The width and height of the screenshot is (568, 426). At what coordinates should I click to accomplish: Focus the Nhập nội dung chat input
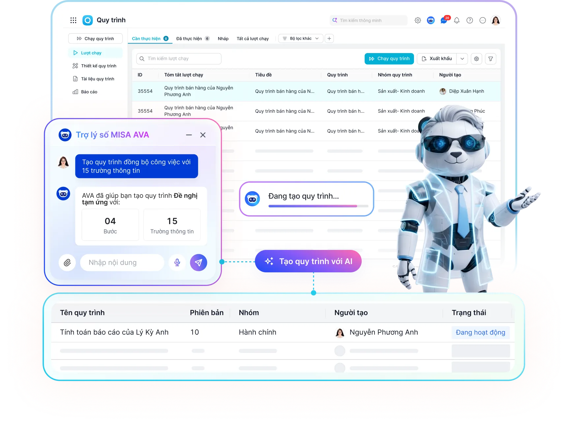click(122, 262)
